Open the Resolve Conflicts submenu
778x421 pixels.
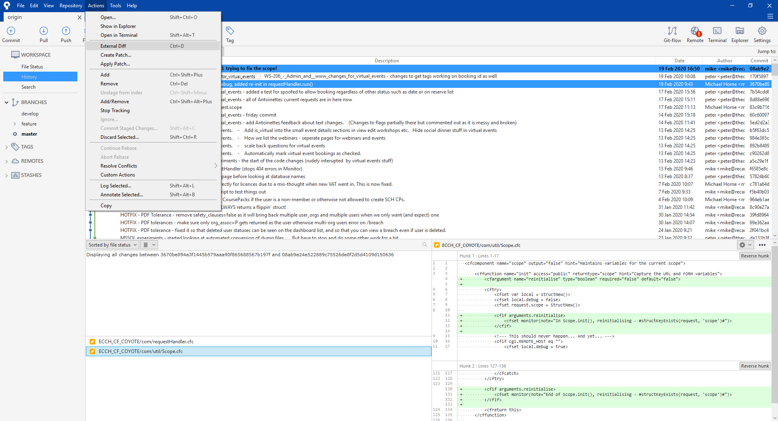pos(153,166)
